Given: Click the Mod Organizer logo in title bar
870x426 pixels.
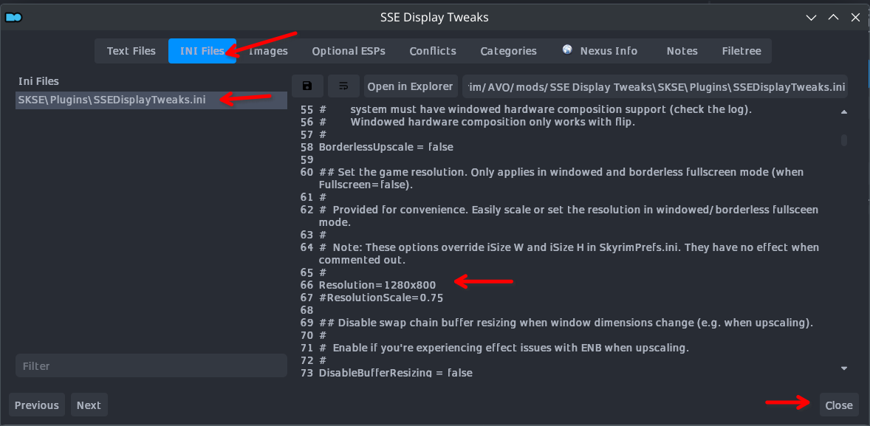Looking at the screenshot, I should (x=13, y=16).
